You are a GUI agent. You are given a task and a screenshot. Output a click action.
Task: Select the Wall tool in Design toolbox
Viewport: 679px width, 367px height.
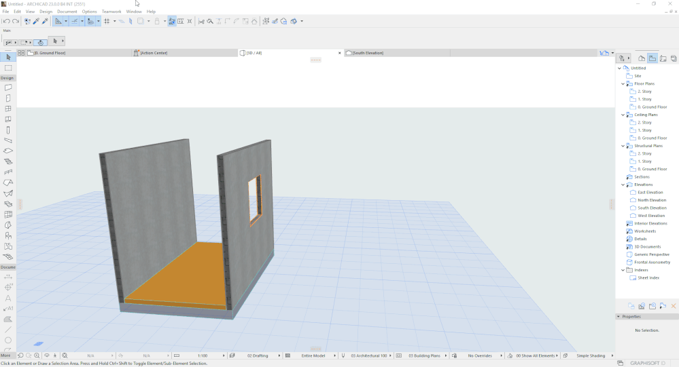point(8,88)
